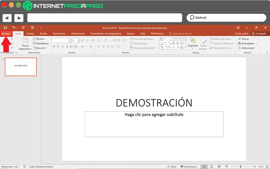Viewport: 270px width, 169px height.
Task: Select the DEMOSTRACIÓN slide thumbnail
Action: click(21, 67)
